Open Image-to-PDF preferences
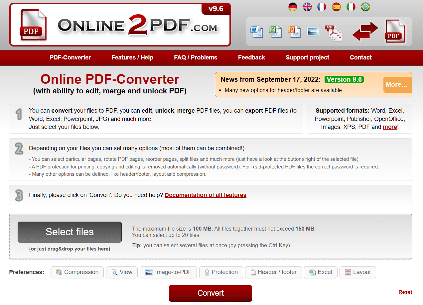The image size is (423, 305). coord(168,272)
